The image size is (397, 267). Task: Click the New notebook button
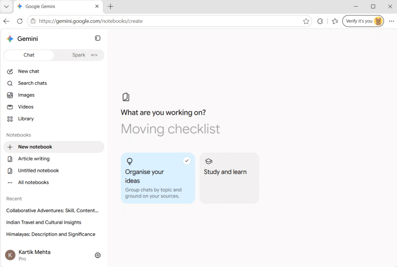coord(54,147)
